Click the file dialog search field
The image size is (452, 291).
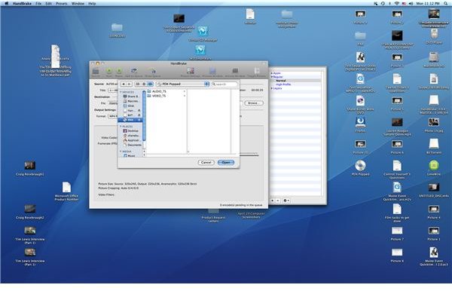click(224, 84)
